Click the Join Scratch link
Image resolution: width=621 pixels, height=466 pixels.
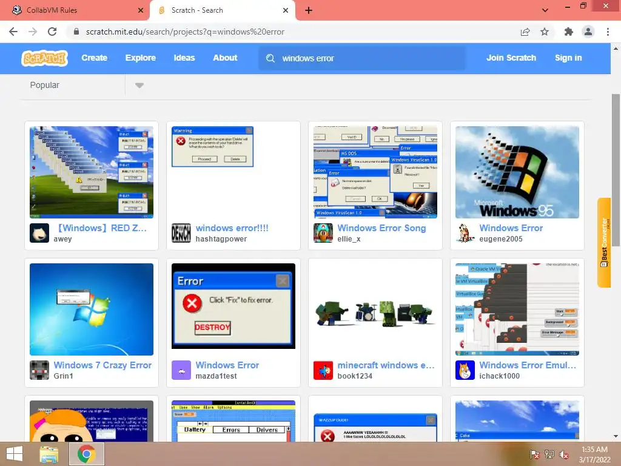point(511,58)
